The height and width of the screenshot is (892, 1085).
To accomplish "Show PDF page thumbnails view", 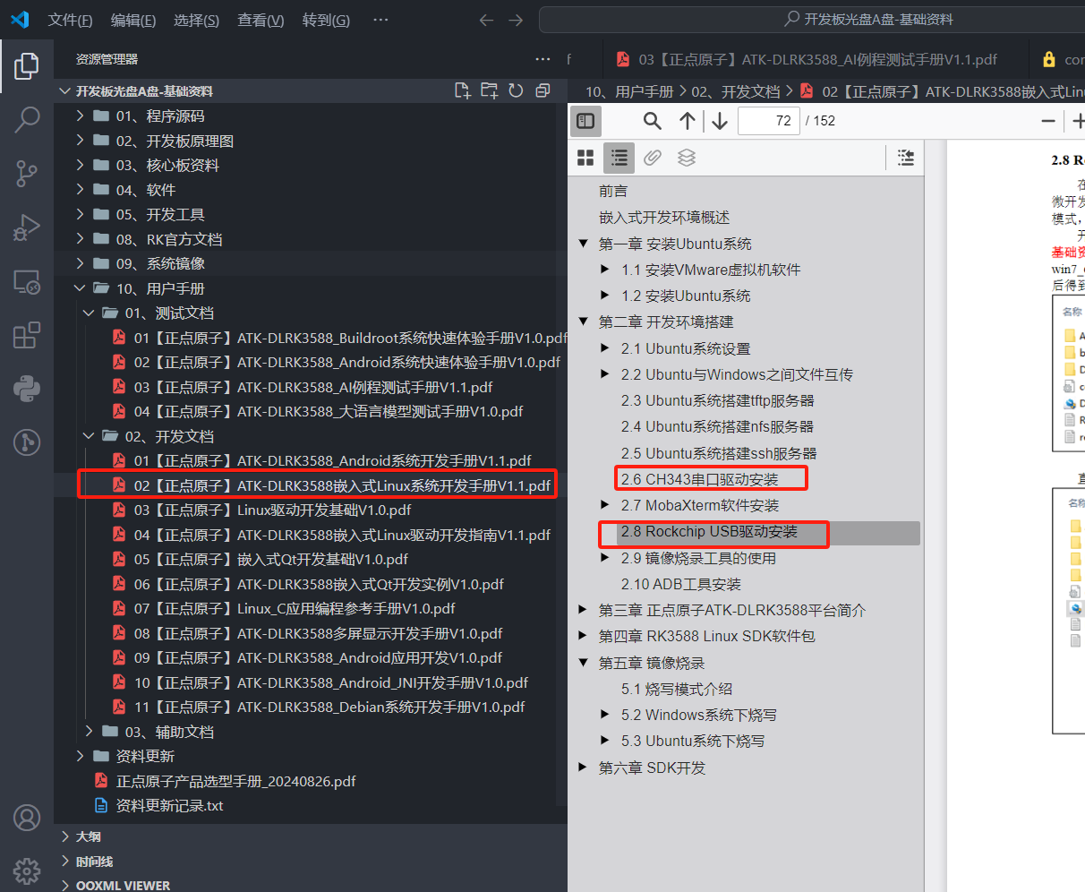I will click(x=585, y=158).
